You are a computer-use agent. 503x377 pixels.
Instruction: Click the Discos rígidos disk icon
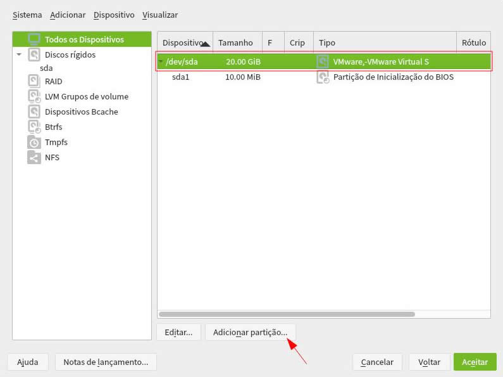pyautogui.click(x=34, y=54)
